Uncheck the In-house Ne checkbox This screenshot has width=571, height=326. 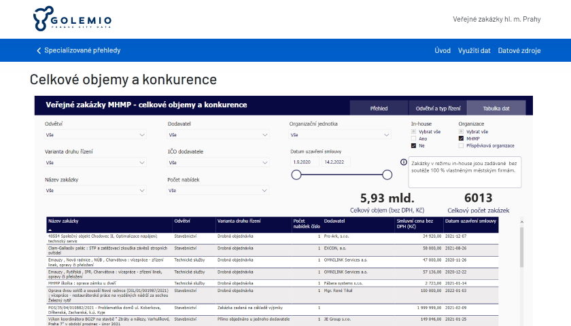pos(413,145)
